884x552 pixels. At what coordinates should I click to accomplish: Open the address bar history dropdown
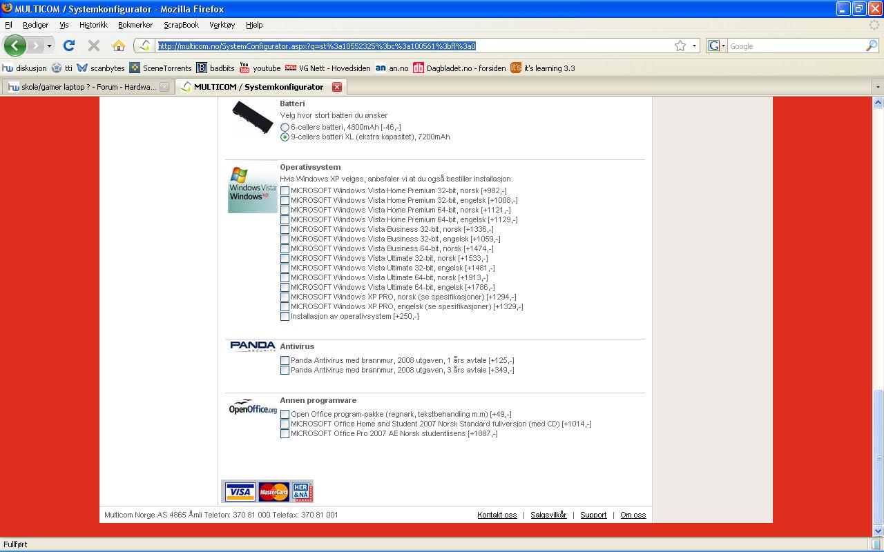(694, 46)
